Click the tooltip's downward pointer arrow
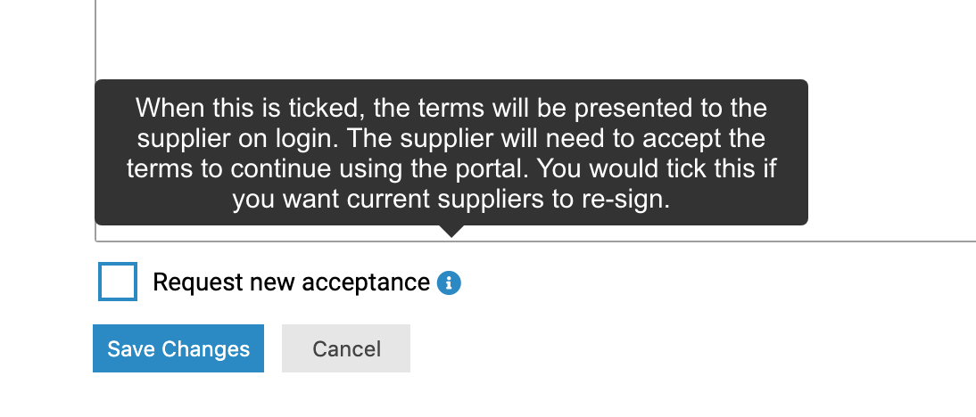Viewport: 976px width, 417px height. tap(452, 231)
